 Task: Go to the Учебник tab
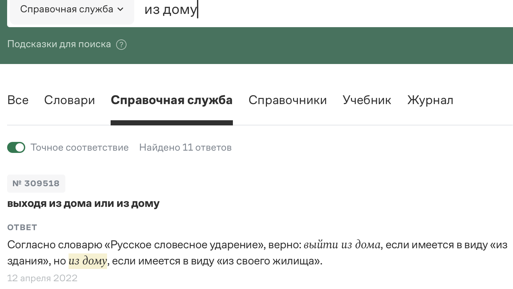(367, 100)
